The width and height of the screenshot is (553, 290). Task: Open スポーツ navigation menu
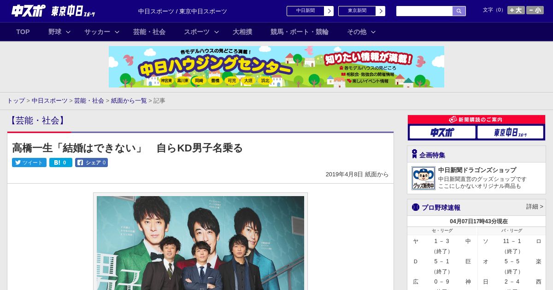197,32
